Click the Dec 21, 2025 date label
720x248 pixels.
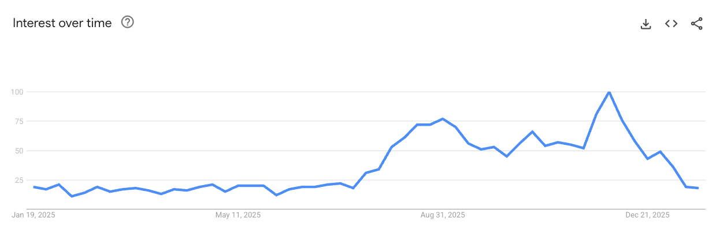pos(647,215)
